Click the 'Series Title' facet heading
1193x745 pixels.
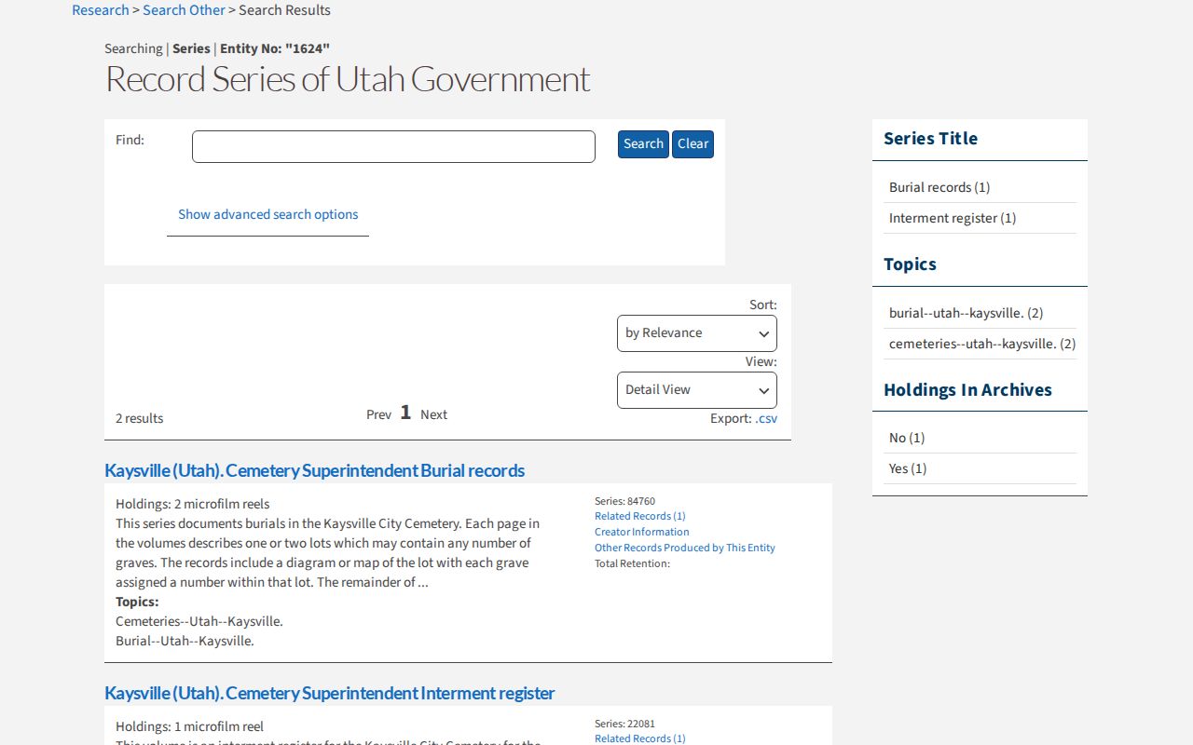(x=930, y=139)
